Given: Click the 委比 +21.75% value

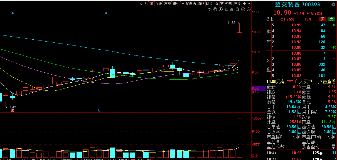Looking at the screenshot, I should [286, 19].
